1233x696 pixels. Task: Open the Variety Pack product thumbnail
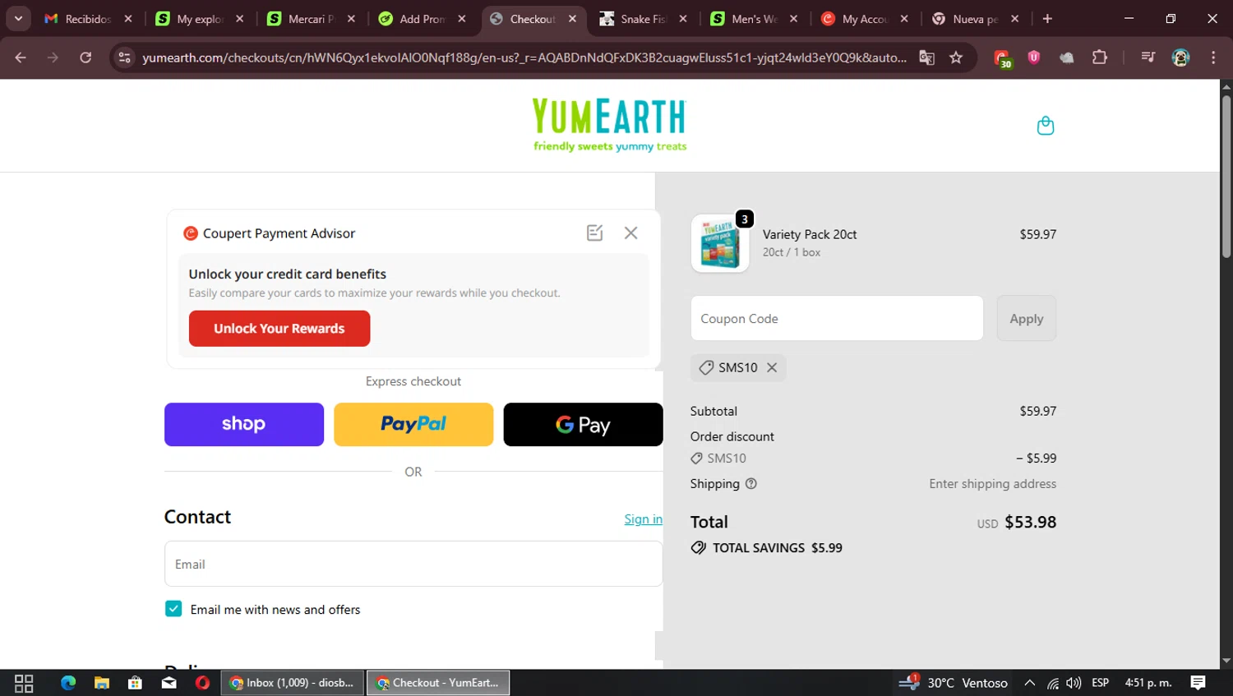pos(720,244)
